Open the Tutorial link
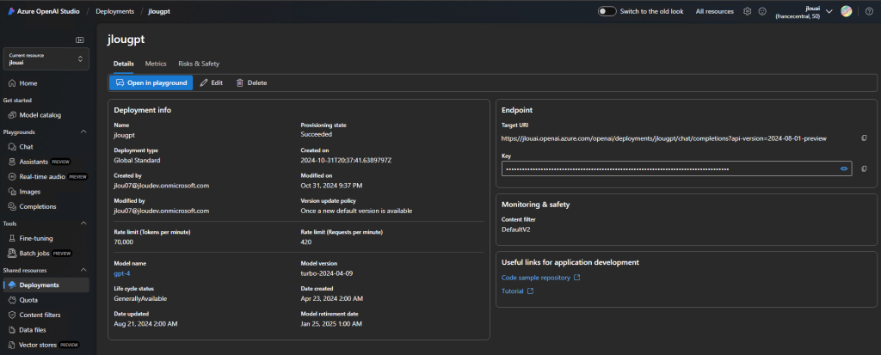The width and height of the screenshot is (881, 355). tap(517, 291)
